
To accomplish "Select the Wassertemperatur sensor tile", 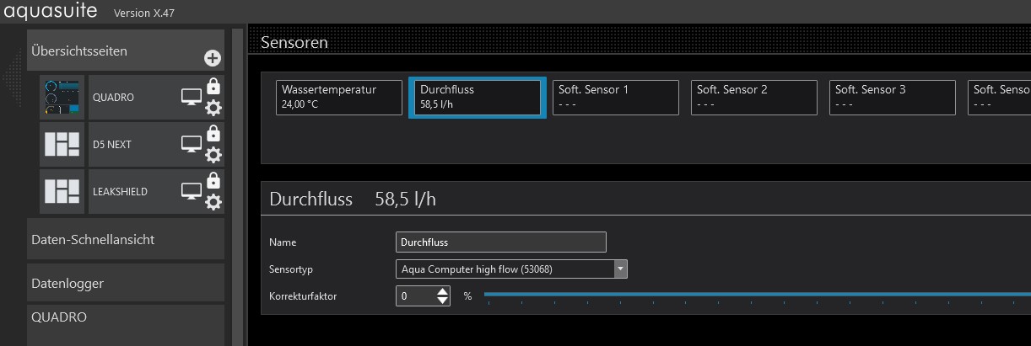I will tap(339, 97).
